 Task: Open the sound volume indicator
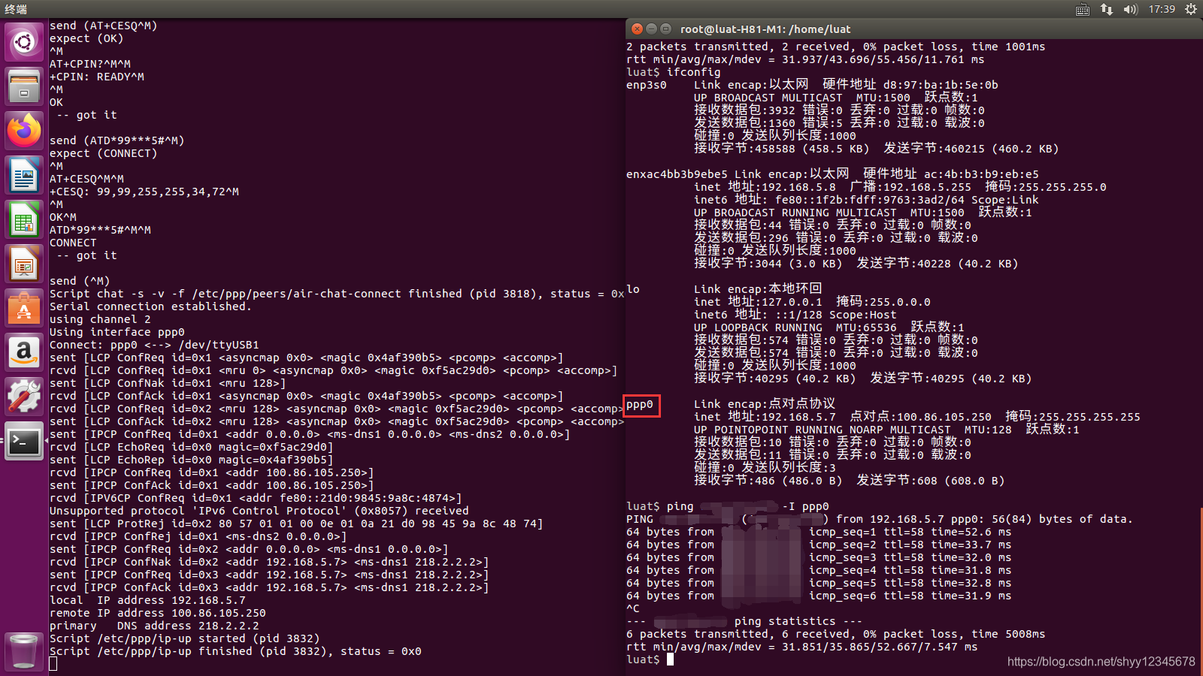[x=1131, y=9]
